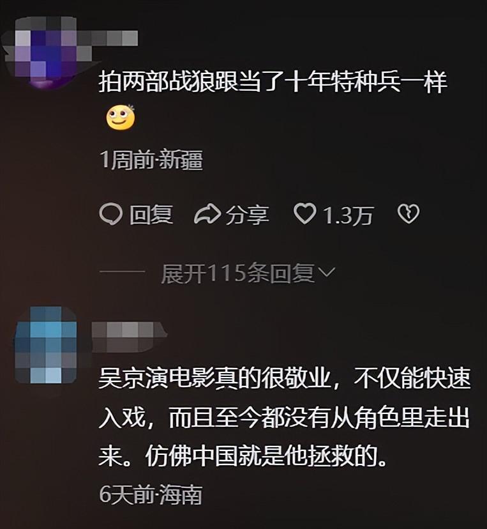Click the smiling emoji in first comment

click(x=121, y=118)
